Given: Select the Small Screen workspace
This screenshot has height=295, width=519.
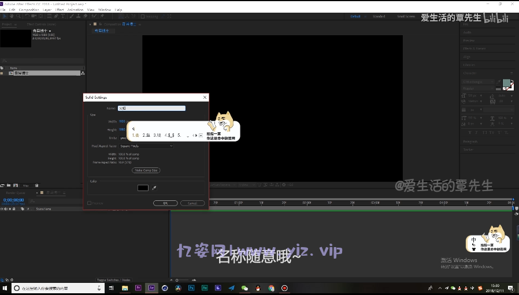Looking at the screenshot, I should 406,16.
